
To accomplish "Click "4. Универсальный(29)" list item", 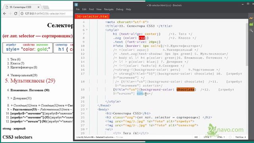I will 22,75.
